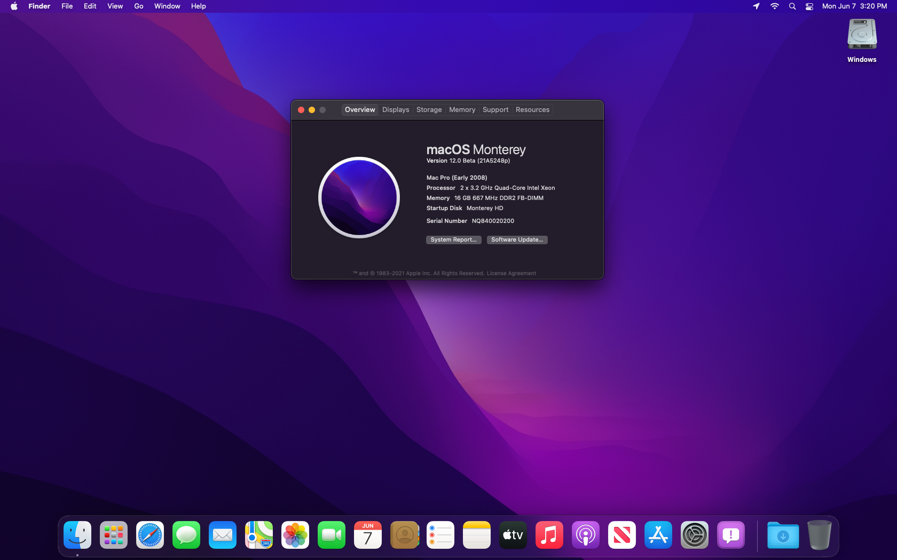
Task: Click the date and time in menu bar
Action: click(854, 6)
